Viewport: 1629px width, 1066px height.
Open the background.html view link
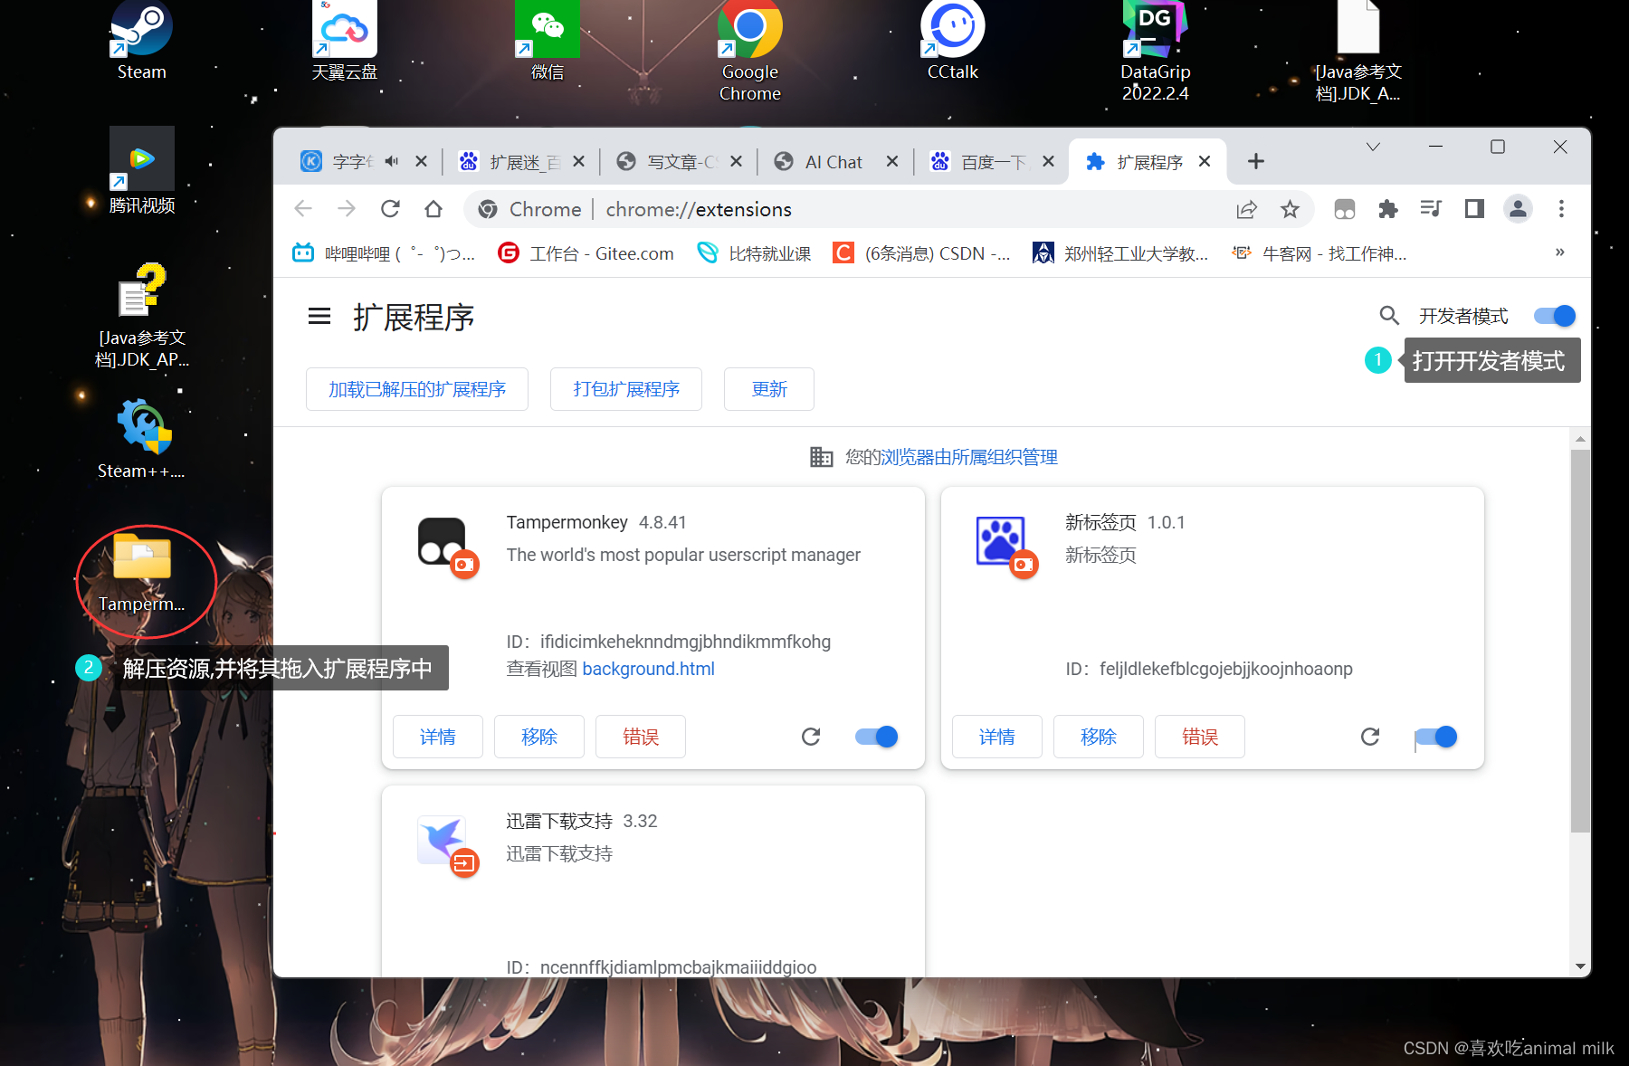click(648, 669)
